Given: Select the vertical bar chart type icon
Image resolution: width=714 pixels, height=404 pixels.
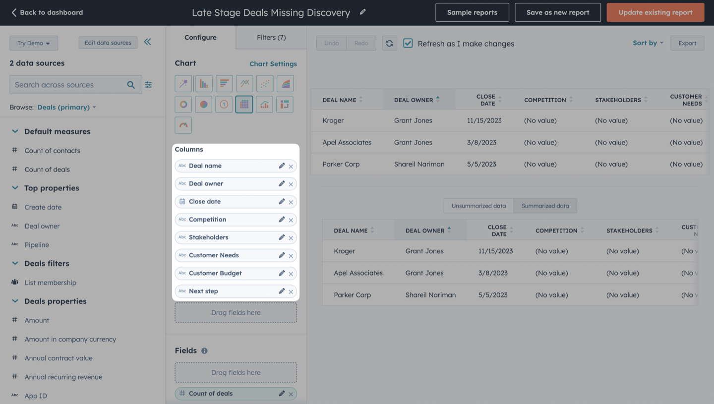Looking at the screenshot, I should 204,84.
